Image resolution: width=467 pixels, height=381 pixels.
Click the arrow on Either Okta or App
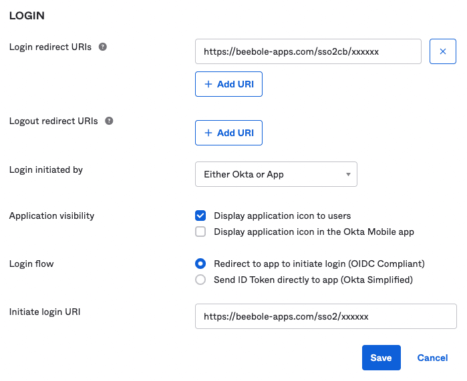point(348,174)
